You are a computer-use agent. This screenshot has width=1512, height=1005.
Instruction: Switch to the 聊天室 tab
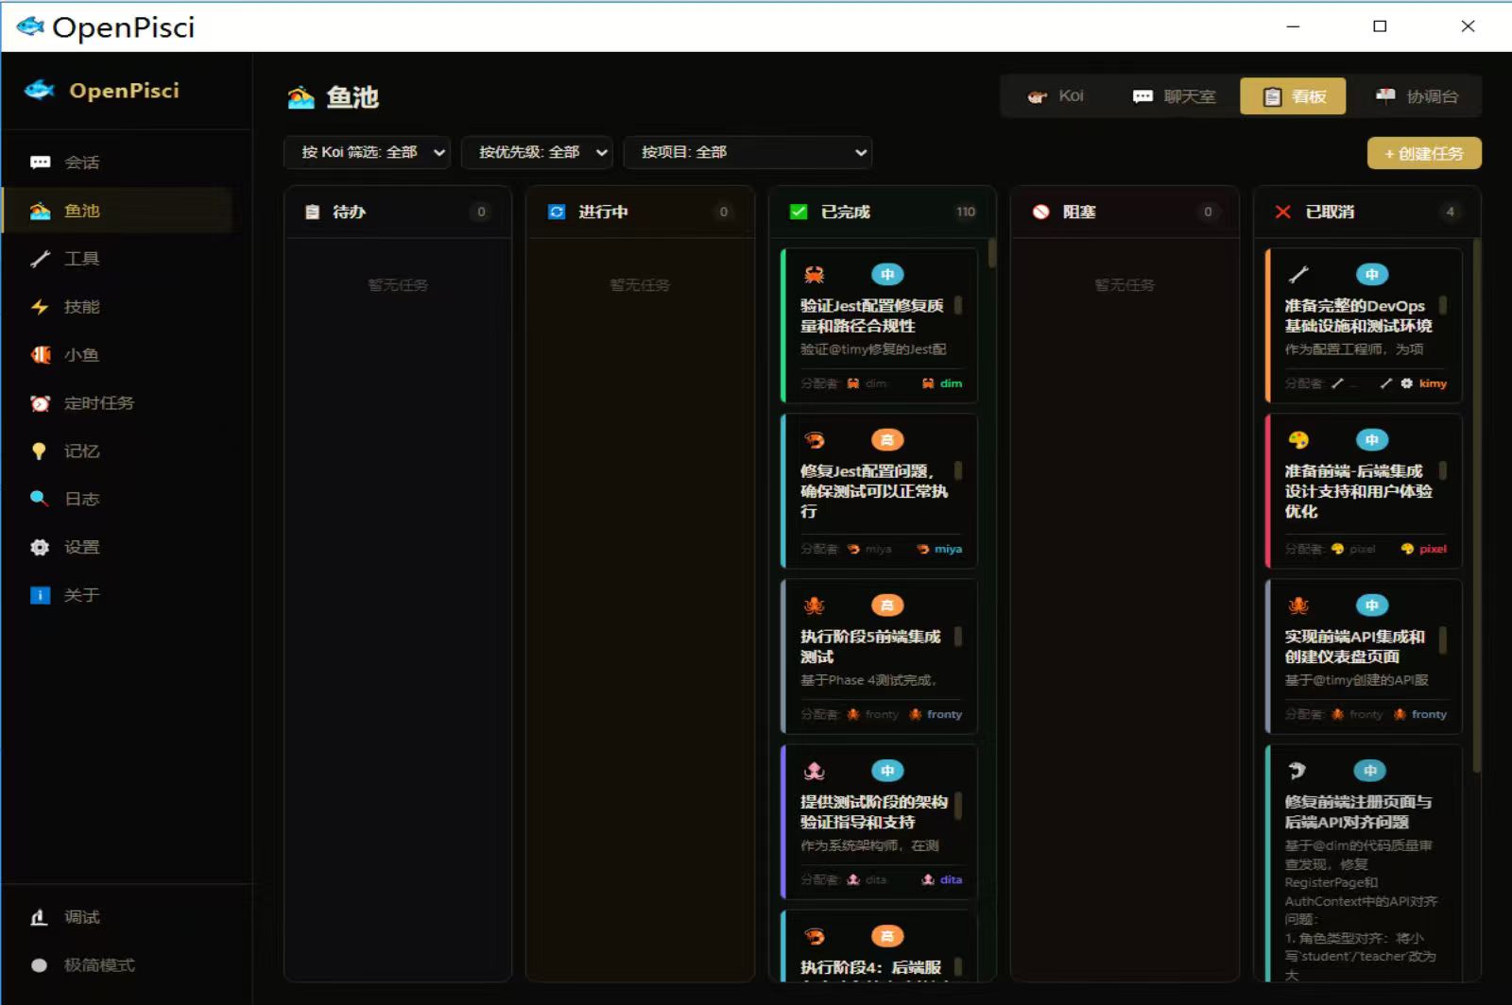[1175, 95]
